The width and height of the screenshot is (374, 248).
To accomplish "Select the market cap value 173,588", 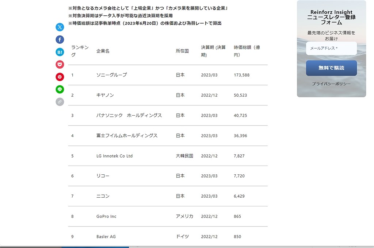I will 242,75.
